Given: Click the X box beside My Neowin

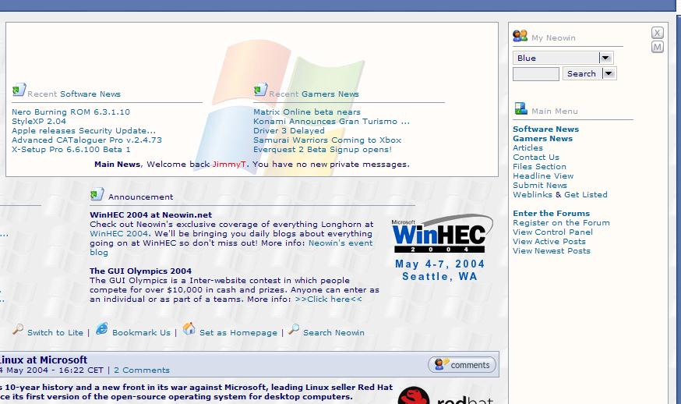Looking at the screenshot, I should pyautogui.click(x=657, y=33).
